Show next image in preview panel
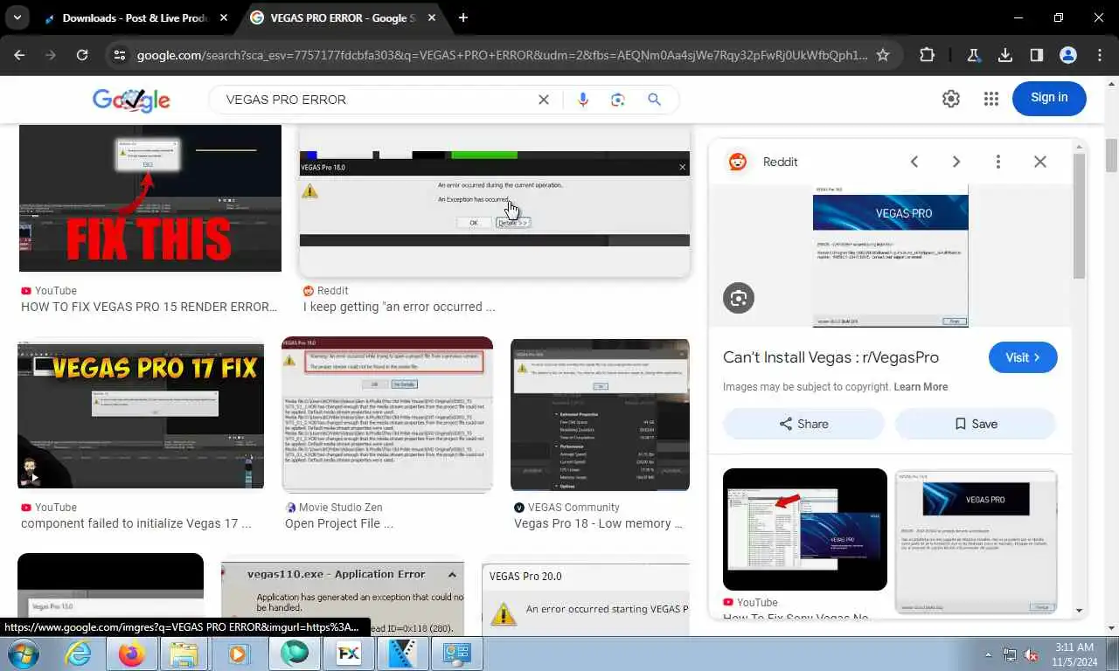 point(956,162)
